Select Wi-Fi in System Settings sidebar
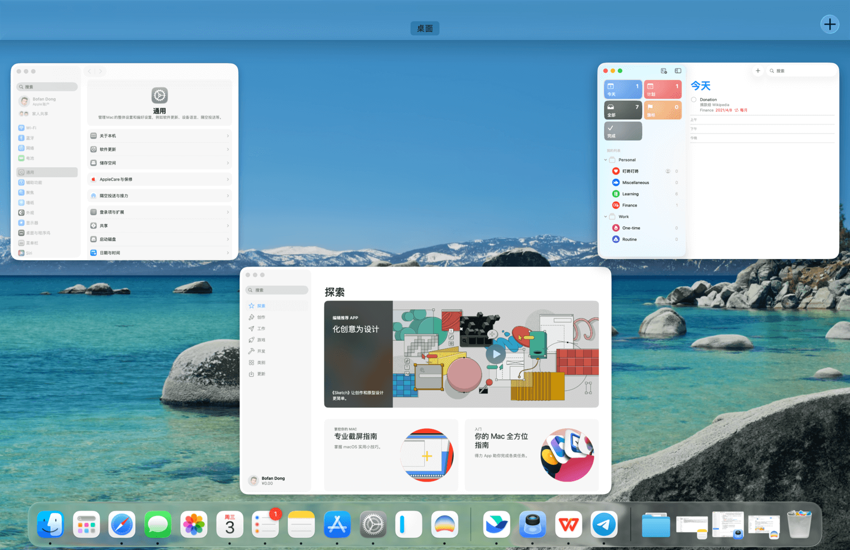Image resolution: width=850 pixels, height=550 pixels. pyautogui.click(x=31, y=128)
